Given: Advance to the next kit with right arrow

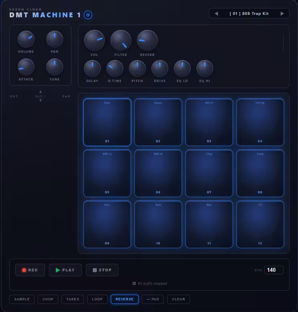Looking at the screenshot, I should coord(282,14).
